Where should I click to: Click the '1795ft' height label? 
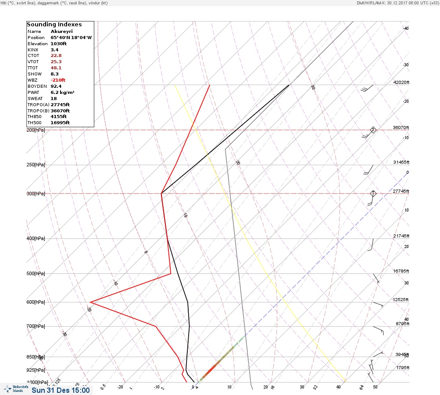click(x=403, y=367)
